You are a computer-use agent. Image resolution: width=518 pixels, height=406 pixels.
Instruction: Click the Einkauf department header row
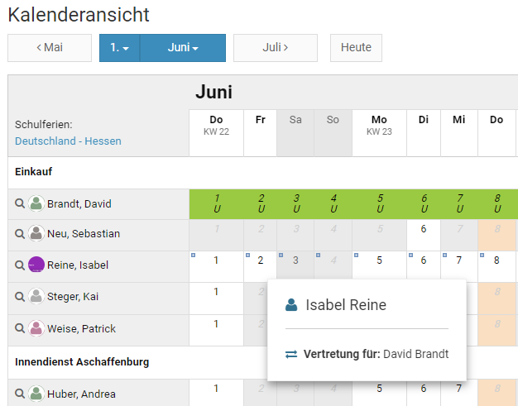36,171
